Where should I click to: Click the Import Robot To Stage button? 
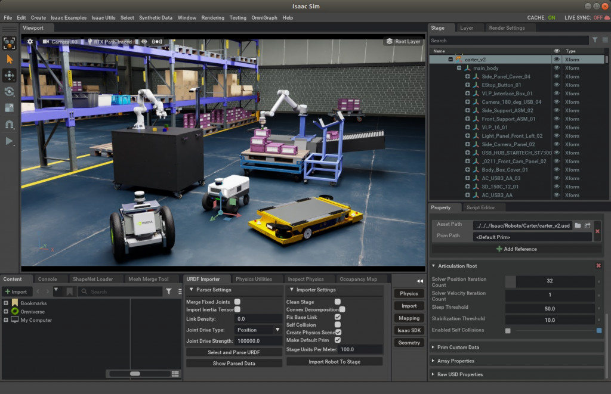[335, 361]
